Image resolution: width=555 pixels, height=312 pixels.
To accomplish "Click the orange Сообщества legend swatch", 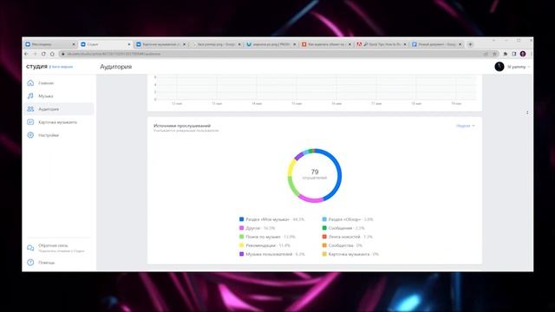I will pyautogui.click(x=324, y=245).
